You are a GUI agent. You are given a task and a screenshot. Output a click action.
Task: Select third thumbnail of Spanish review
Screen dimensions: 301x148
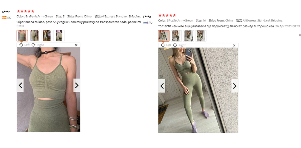coord(47,36)
